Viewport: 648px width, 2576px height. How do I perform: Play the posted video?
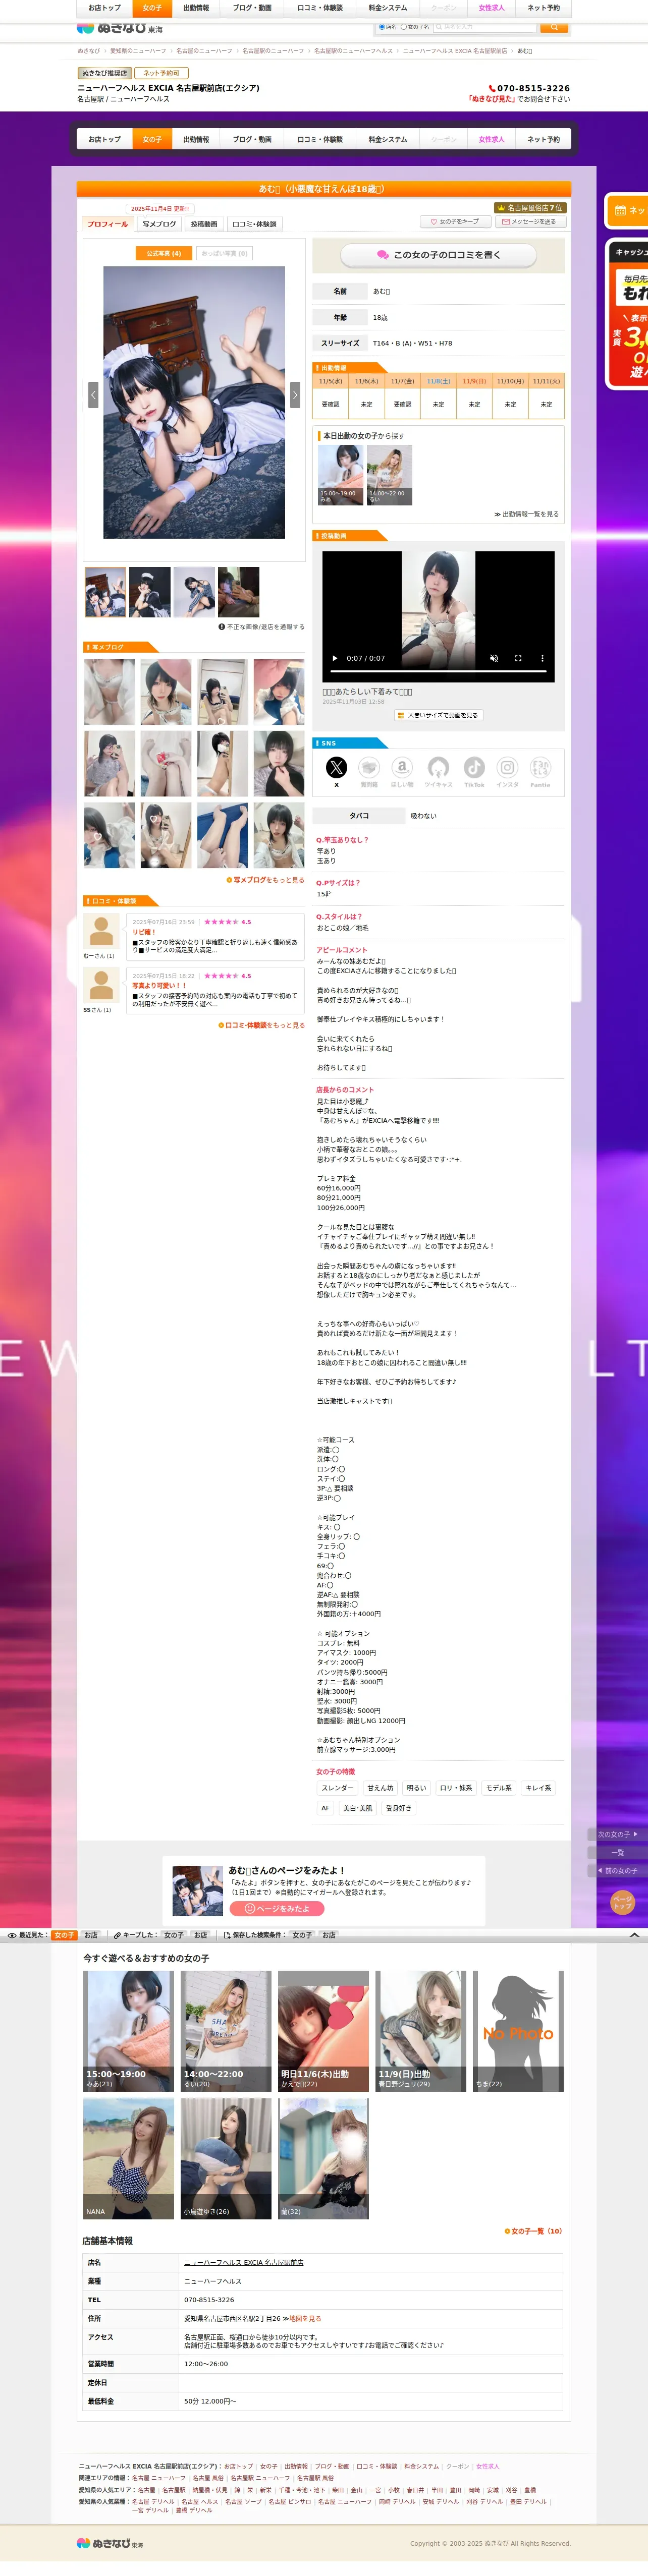tap(335, 658)
